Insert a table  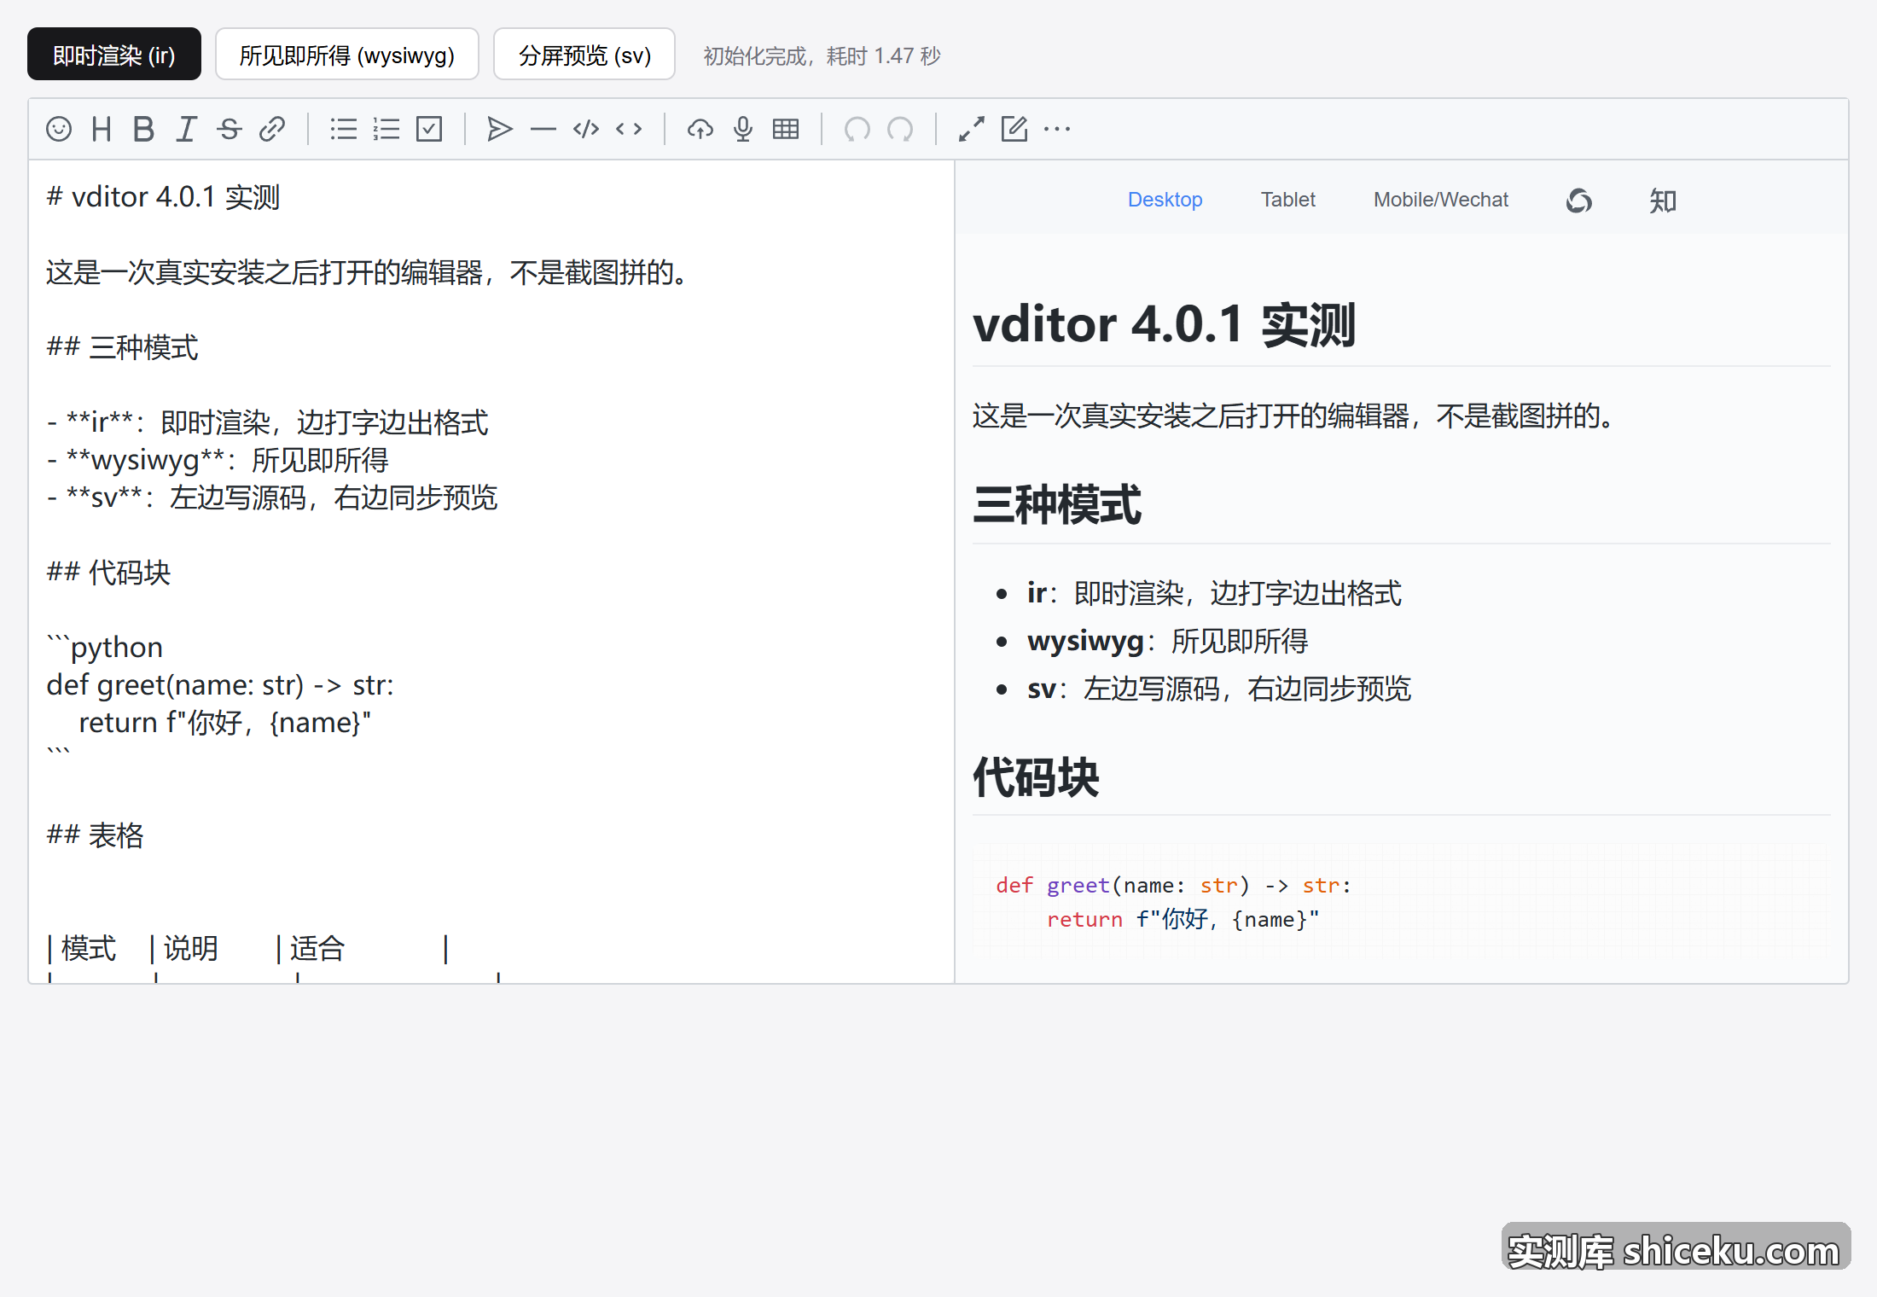[x=786, y=129]
